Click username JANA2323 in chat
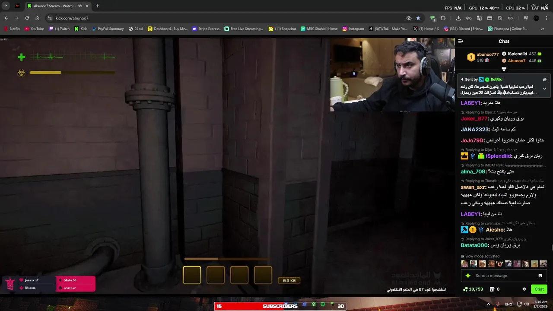Image resolution: width=553 pixels, height=311 pixels. pos(474,129)
